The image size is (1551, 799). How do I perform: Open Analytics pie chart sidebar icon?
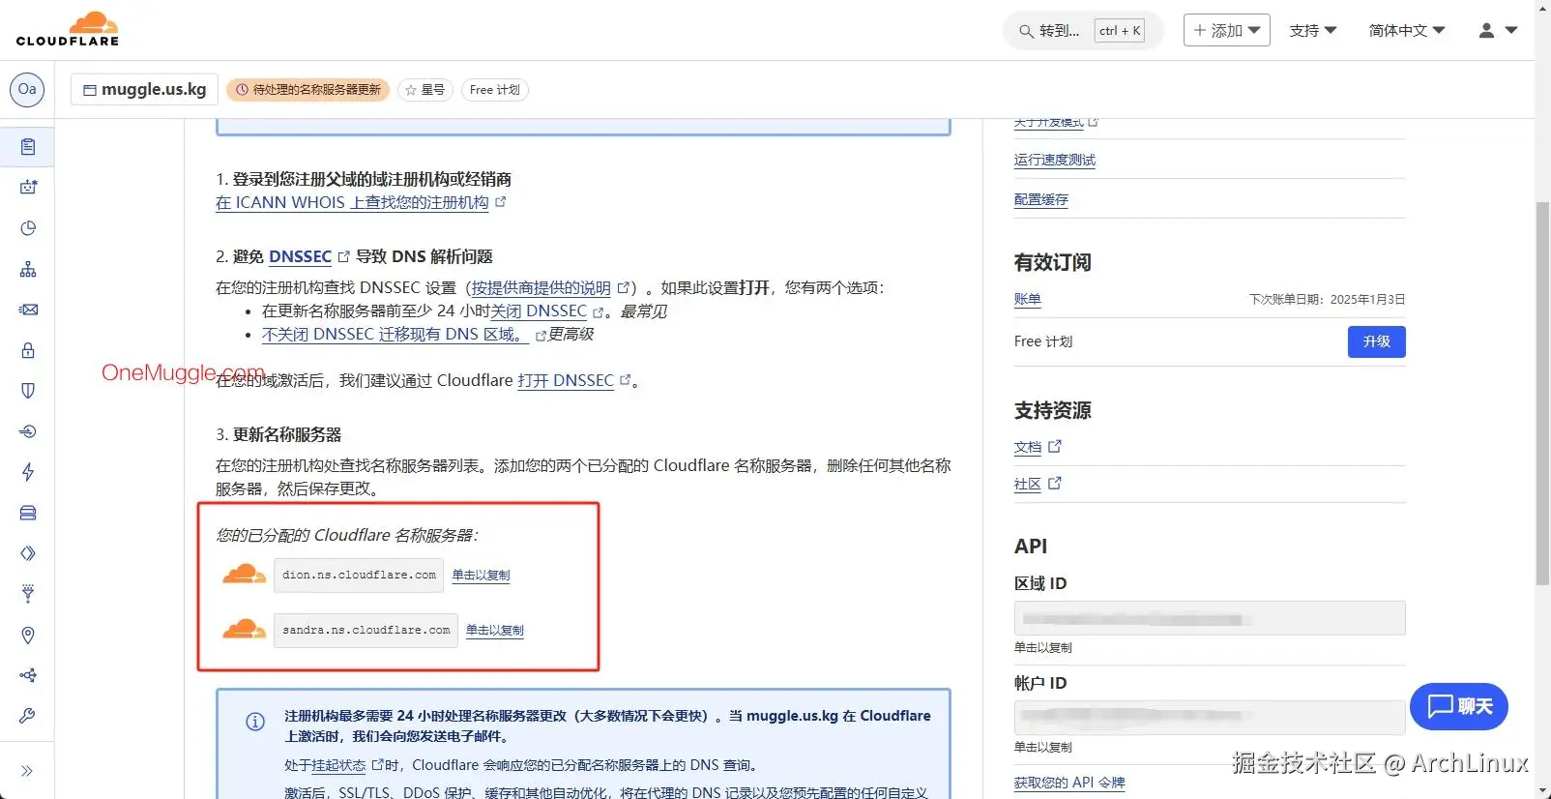pos(28,228)
